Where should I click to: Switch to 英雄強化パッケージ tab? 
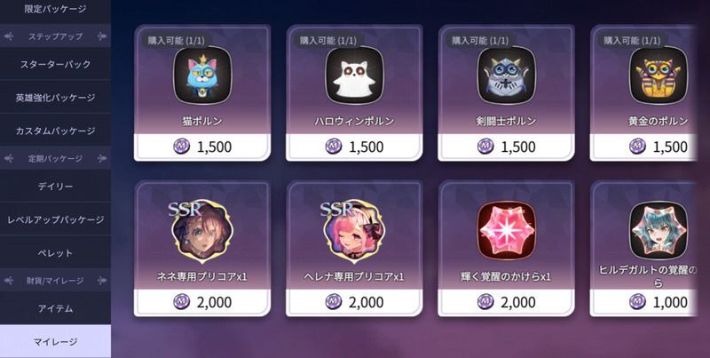point(55,98)
